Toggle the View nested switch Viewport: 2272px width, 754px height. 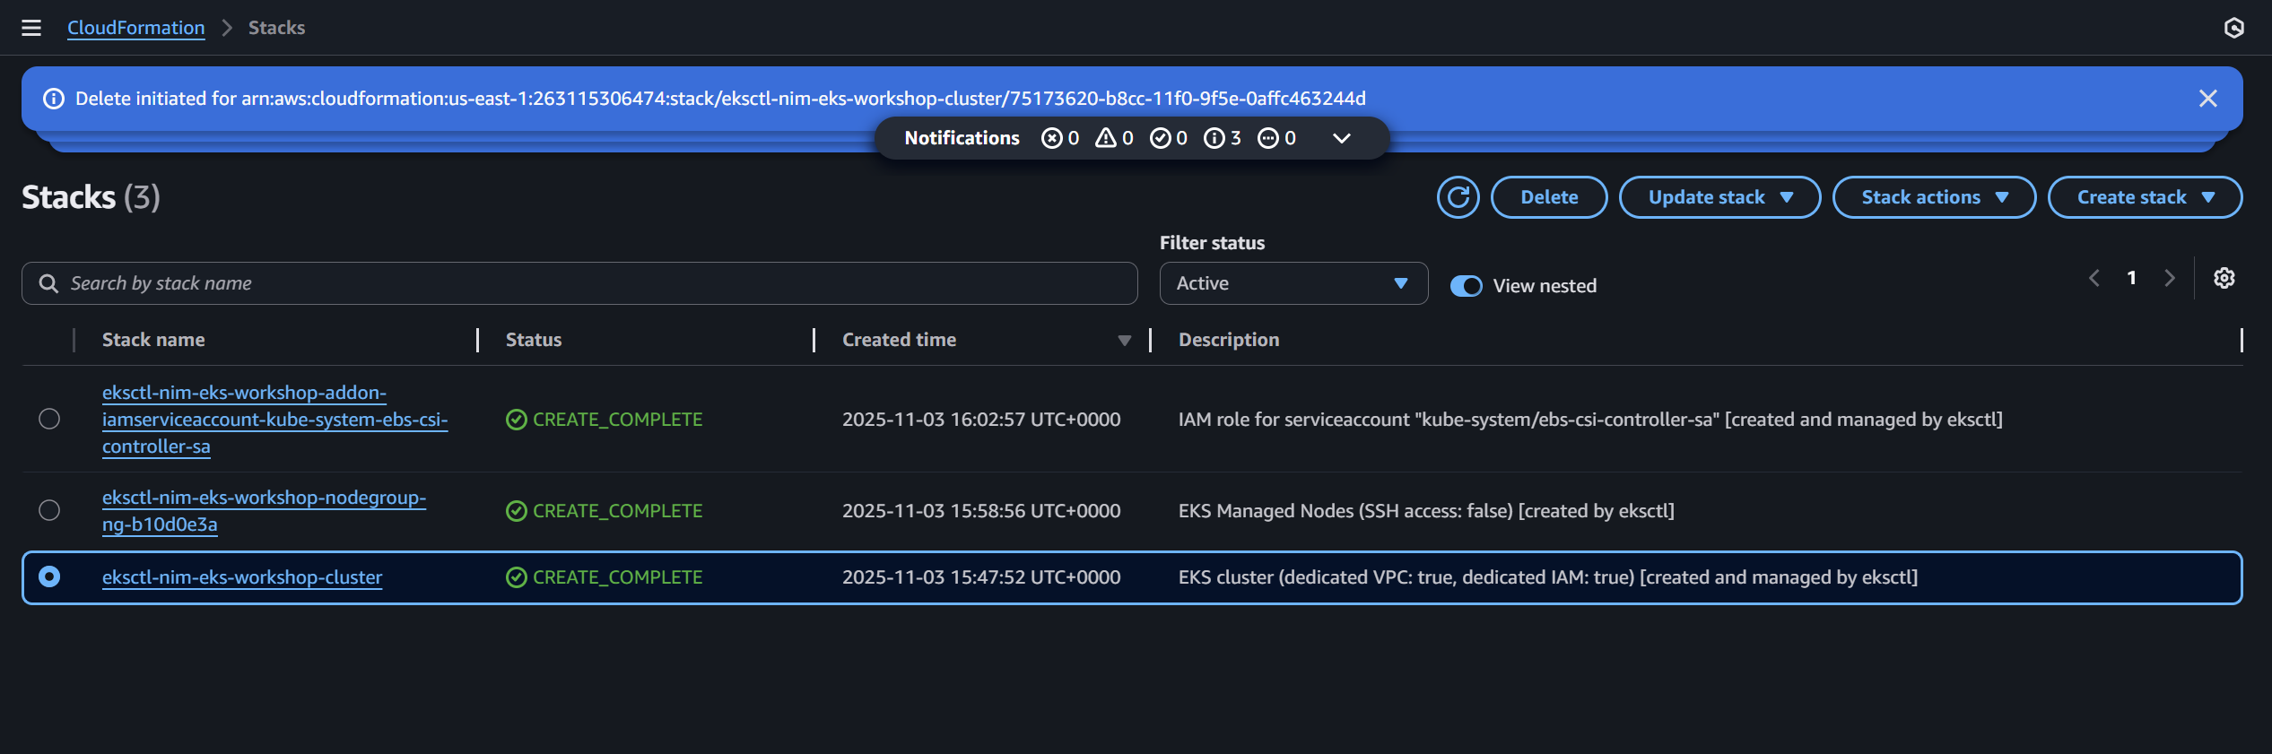(x=1467, y=286)
